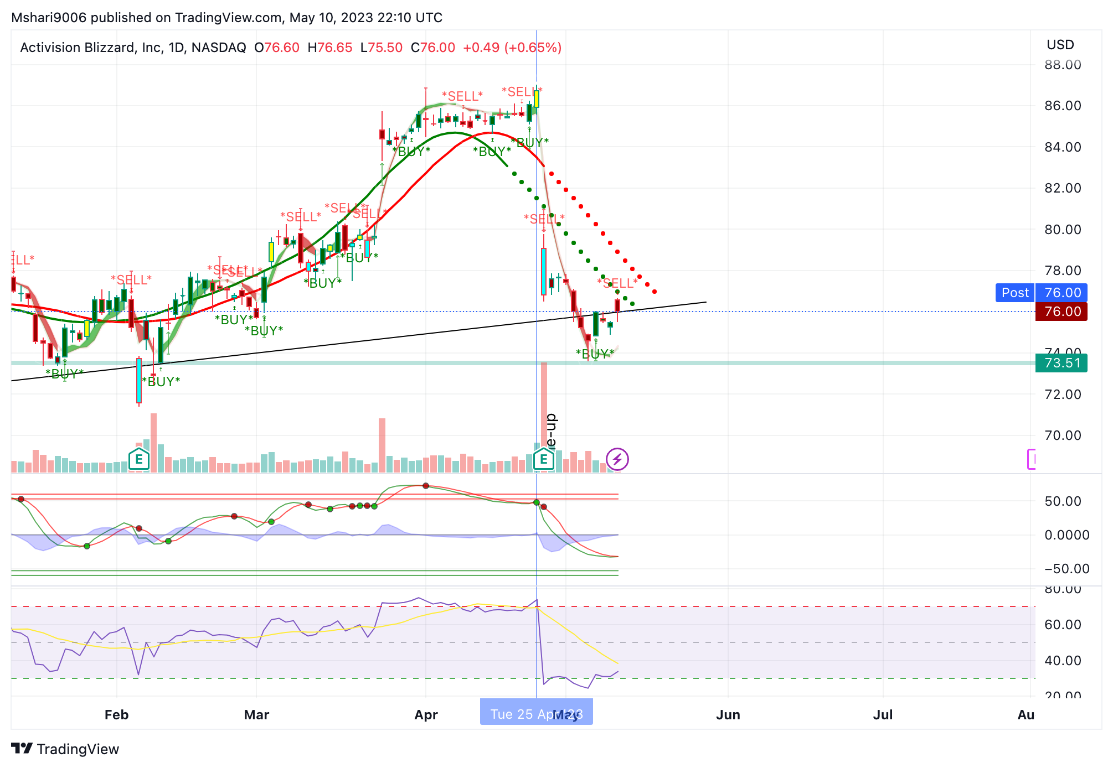Click the February earnings 'E' marker
This screenshot has width=1113, height=768.
139,459
